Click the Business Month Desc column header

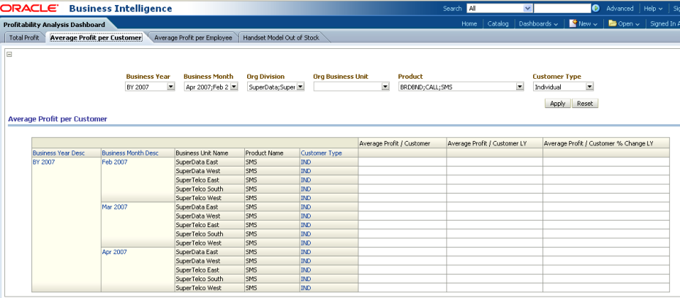130,153
